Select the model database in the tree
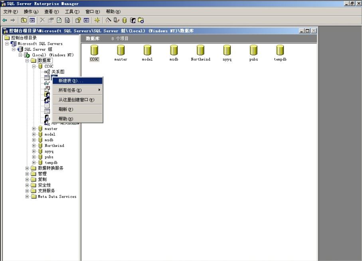 (x=50, y=134)
